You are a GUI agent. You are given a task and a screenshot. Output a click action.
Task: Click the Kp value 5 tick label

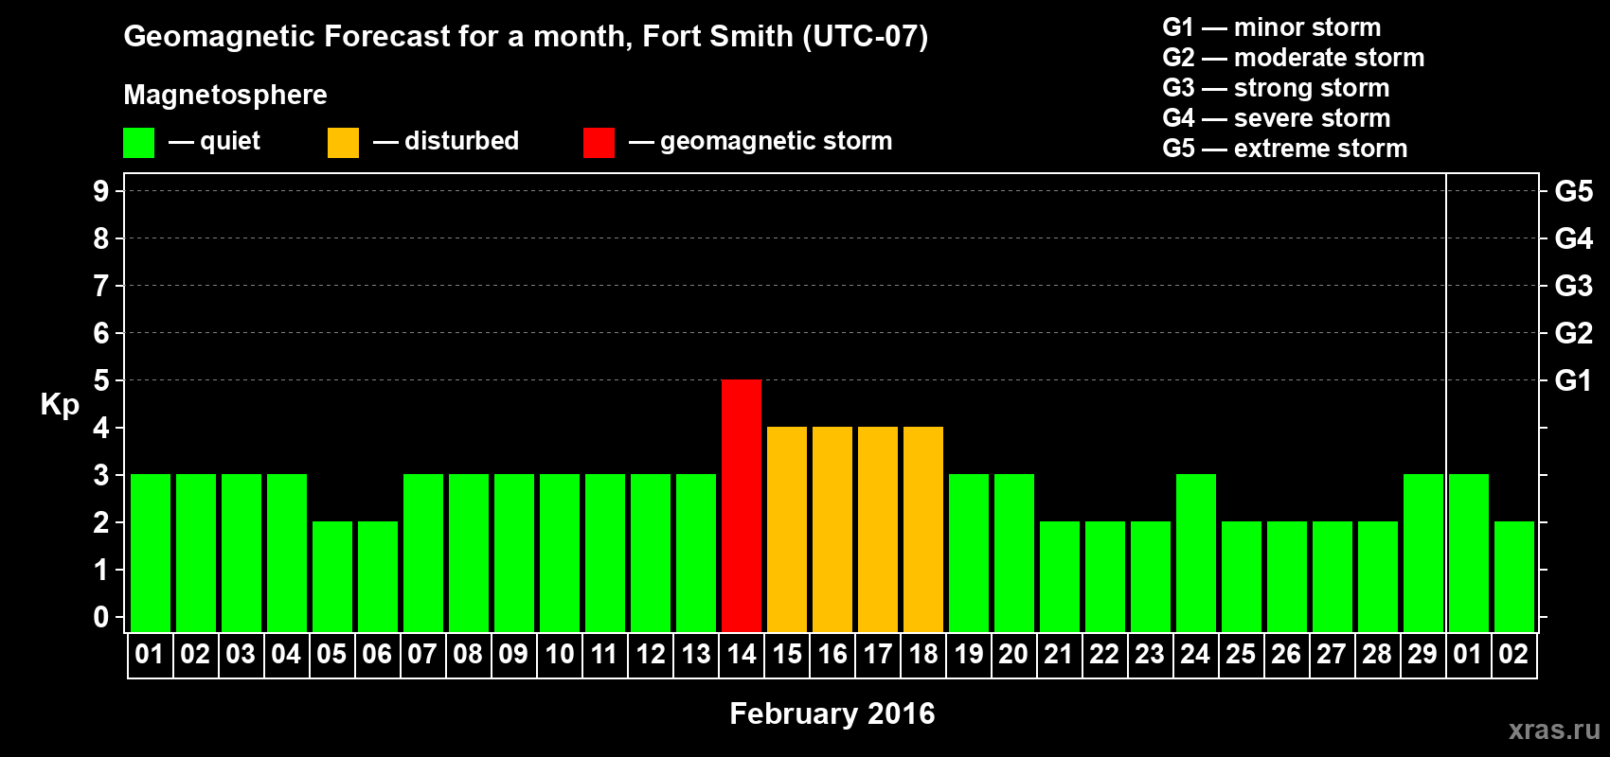[x=101, y=380]
